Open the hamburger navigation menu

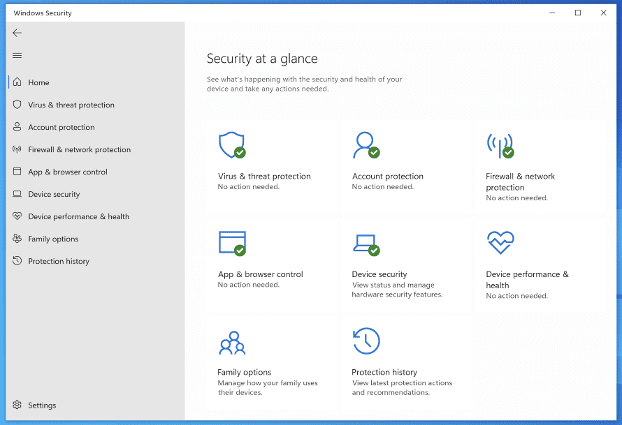[x=17, y=55]
